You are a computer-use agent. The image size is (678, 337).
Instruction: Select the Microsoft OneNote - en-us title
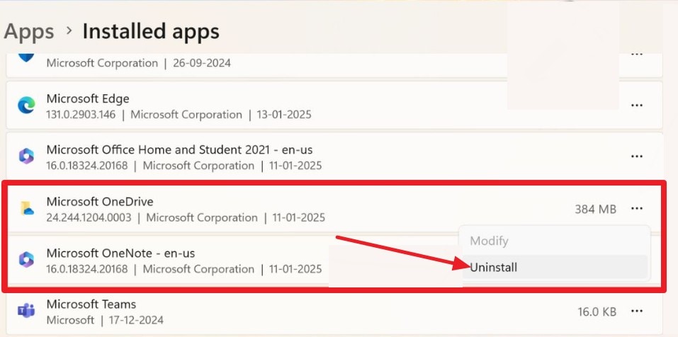(x=120, y=253)
